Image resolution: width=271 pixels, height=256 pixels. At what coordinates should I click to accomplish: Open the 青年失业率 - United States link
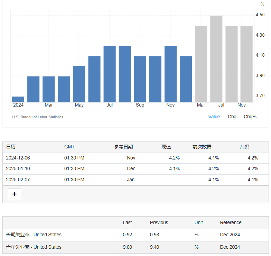pos(34,247)
